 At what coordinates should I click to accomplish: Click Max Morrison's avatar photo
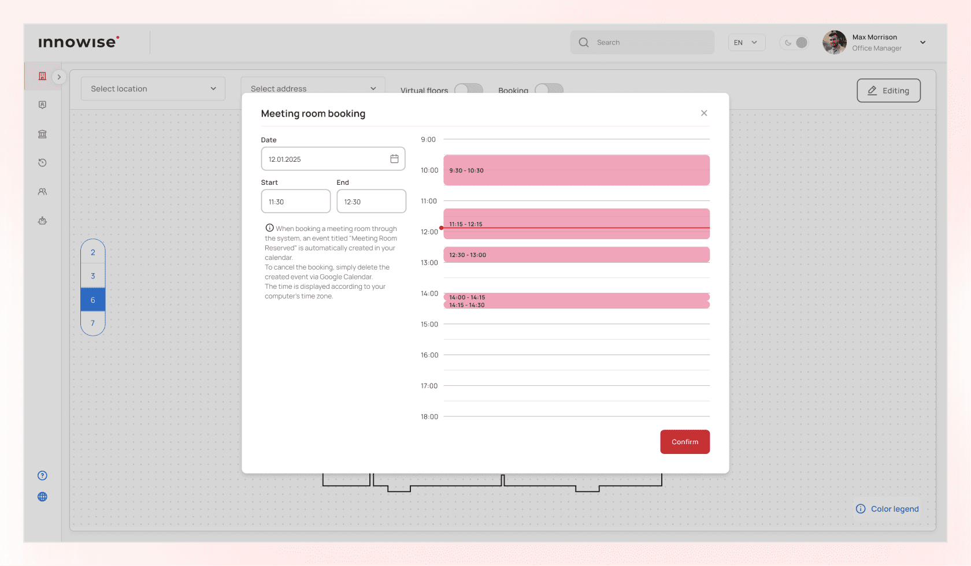point(835,42)
